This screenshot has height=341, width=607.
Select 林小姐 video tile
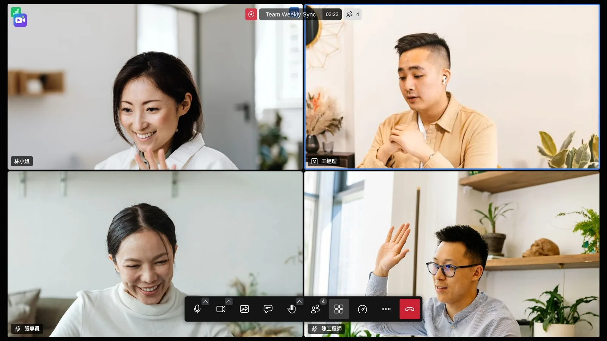(155, 87)
